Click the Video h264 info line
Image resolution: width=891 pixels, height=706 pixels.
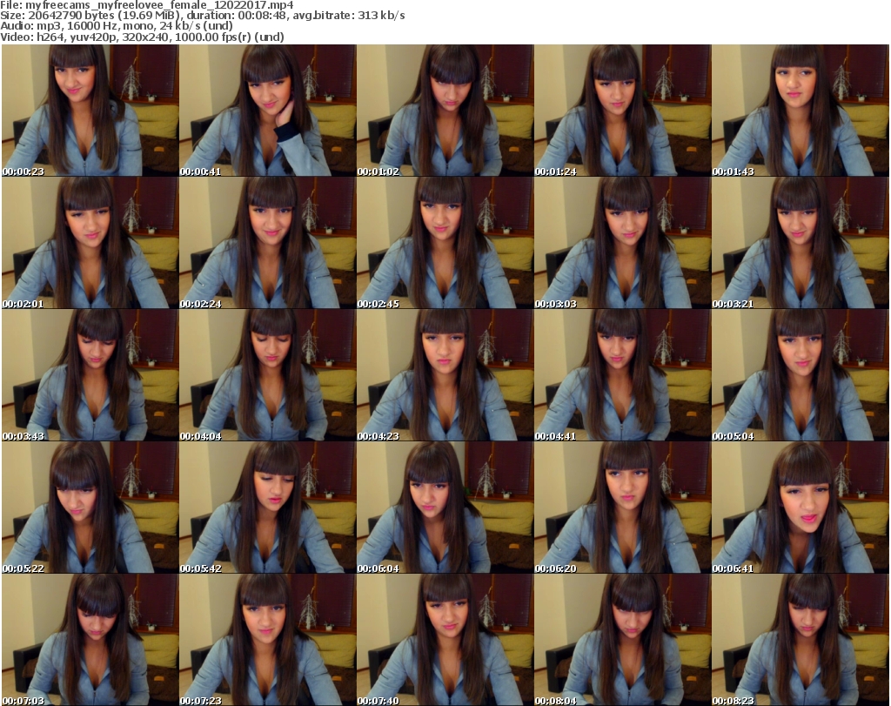(142, 37)
